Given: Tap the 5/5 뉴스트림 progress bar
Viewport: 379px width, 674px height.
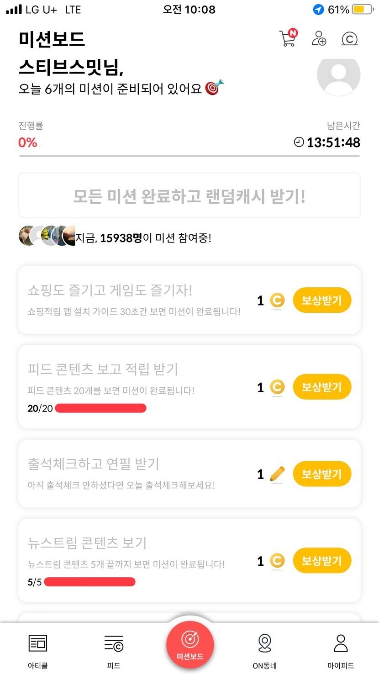Looking at the screenshot, I should click(89, 582).
